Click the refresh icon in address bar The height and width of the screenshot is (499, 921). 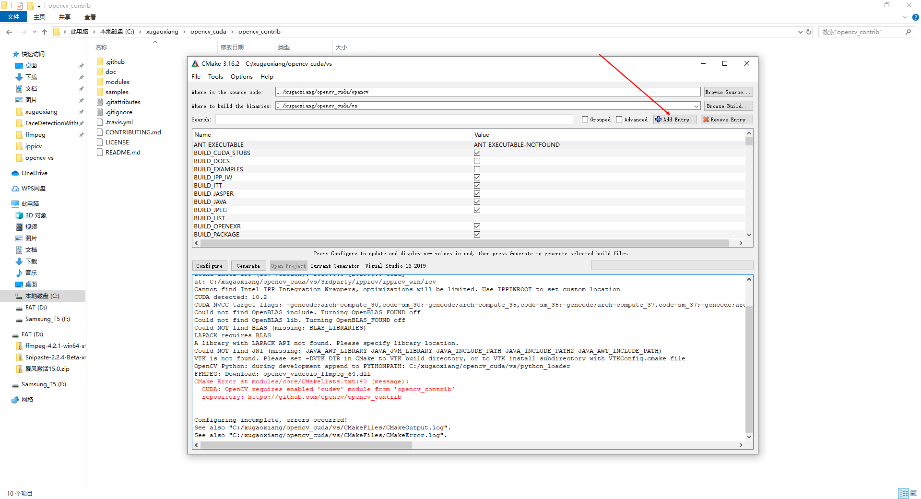point(809,32)
